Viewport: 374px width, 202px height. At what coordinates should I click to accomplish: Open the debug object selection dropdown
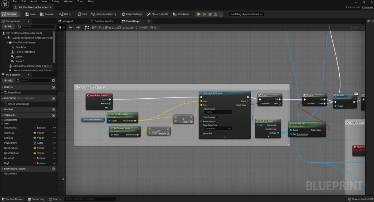coord(246,14)
